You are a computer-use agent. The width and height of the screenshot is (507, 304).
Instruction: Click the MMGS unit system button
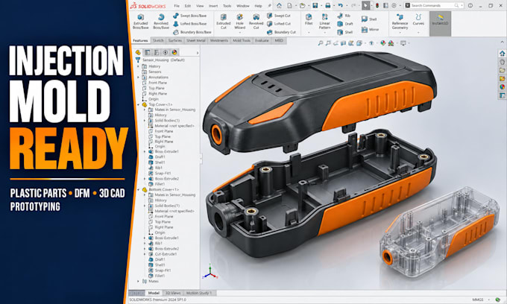tap(478, 300)
